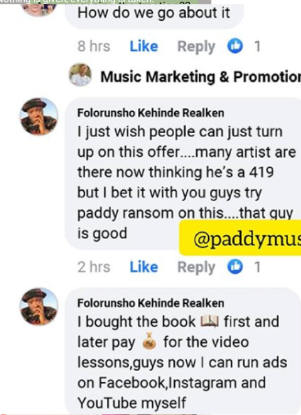The height and width of the screenshot is (415, 301).
Task: Click the reaction count beside the 2 hrs like icon
Action: (x=257, y=267)
